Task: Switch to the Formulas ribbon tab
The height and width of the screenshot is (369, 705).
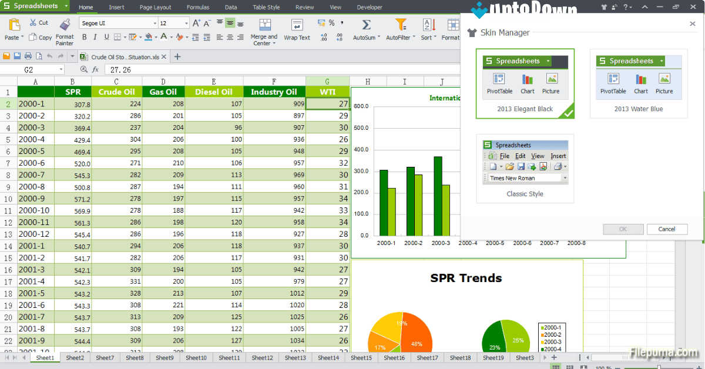Action: click(198, 7)
